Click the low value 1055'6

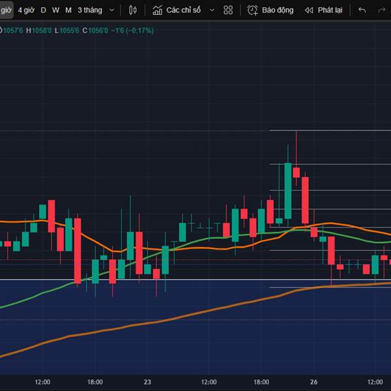69,31
